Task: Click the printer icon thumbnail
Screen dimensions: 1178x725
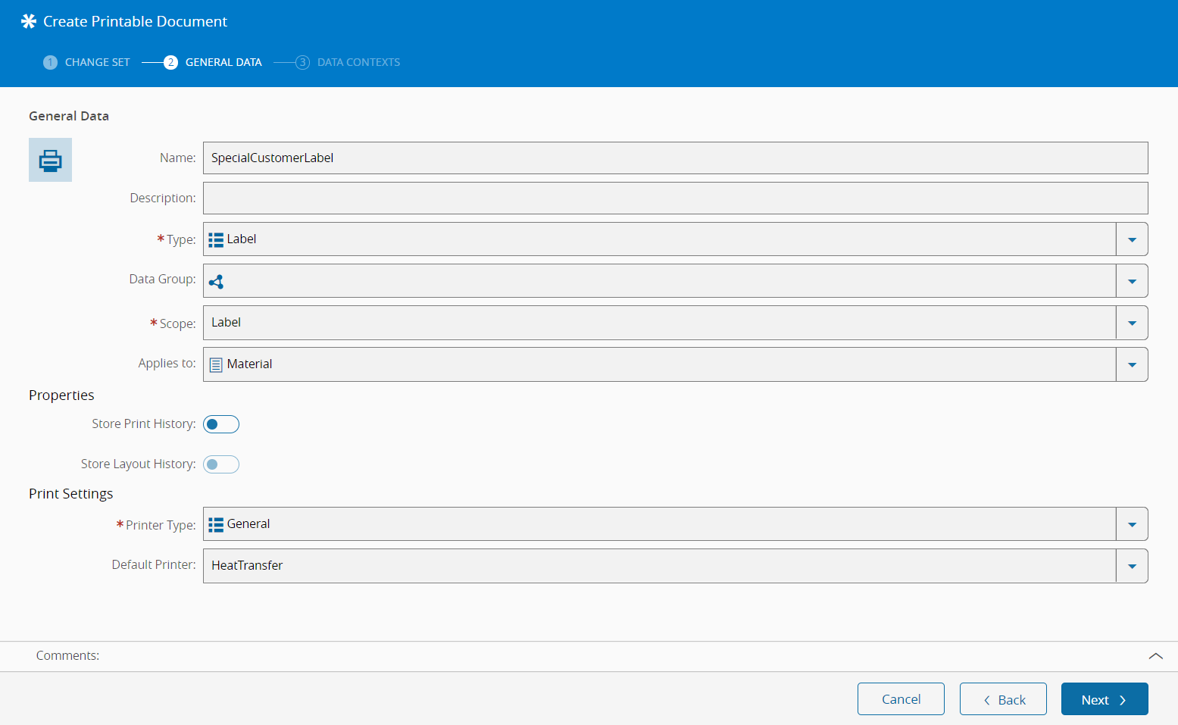Action: click(x=50, y=160)
